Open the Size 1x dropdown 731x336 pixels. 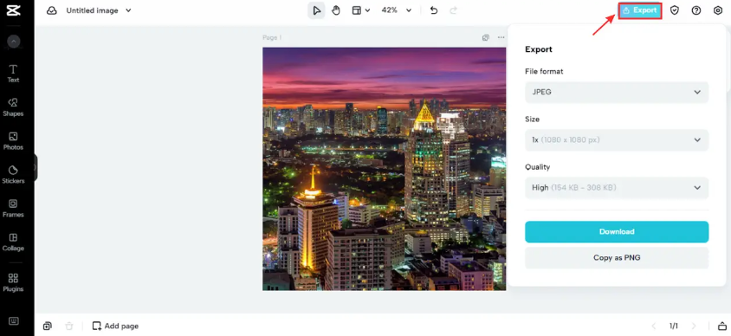pyautogui.click(x=617, y=139)
